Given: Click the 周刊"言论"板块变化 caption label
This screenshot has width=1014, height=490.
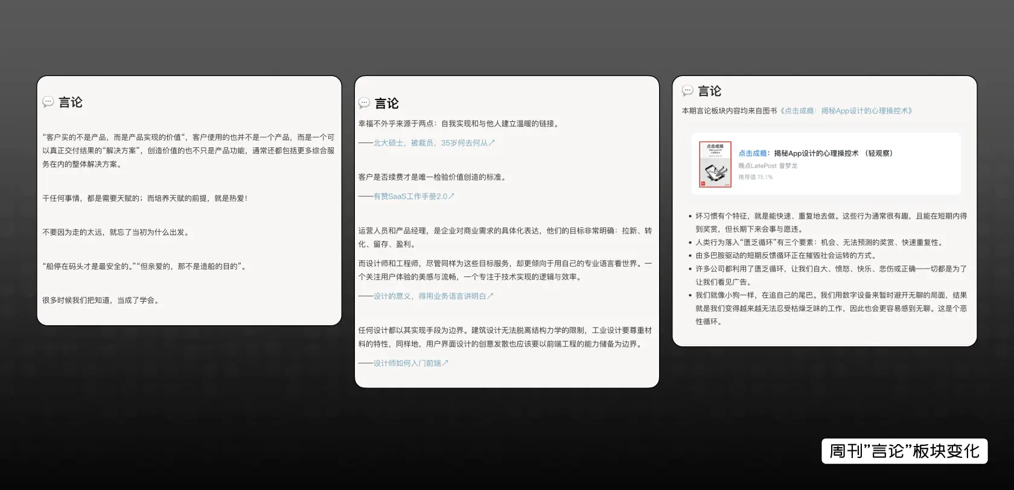Looking at the screenshot, I should tap(904, 451).
